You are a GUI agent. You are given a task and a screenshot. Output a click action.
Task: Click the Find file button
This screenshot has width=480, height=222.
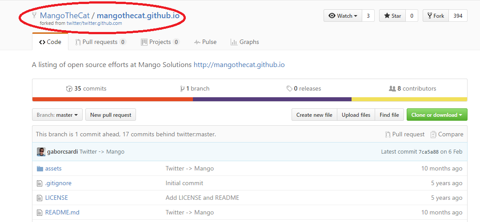coord(389,115)
